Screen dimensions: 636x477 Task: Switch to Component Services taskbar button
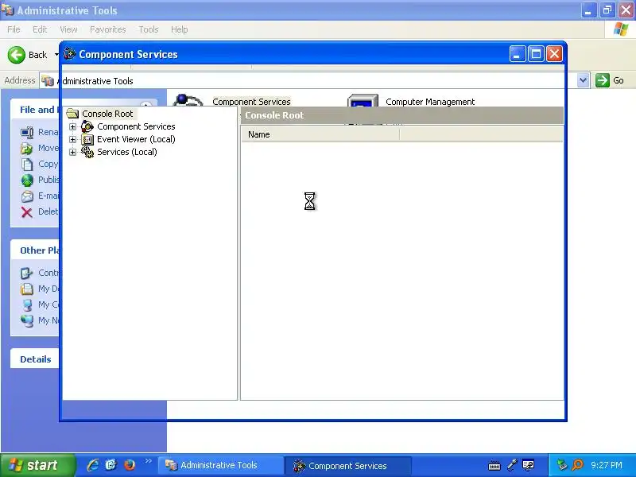(x=348, y=465)
